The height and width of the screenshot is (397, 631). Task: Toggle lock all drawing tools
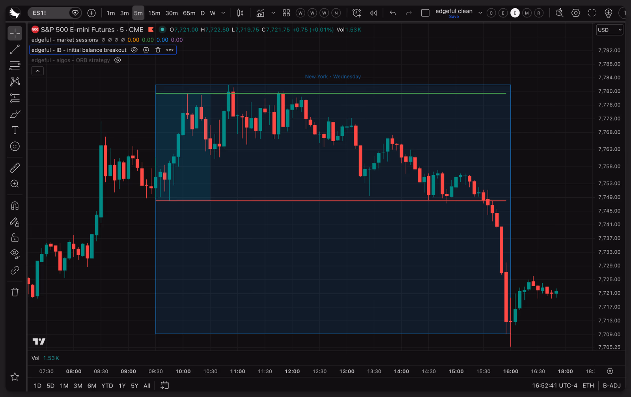[x=15, y=238]
